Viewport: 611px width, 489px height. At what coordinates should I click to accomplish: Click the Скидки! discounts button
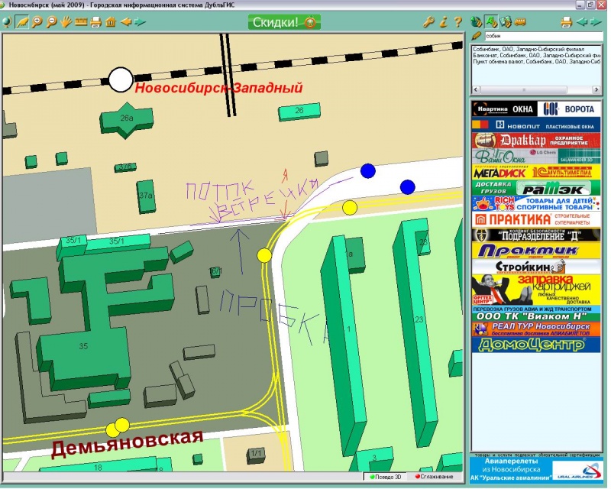(284, 22)
